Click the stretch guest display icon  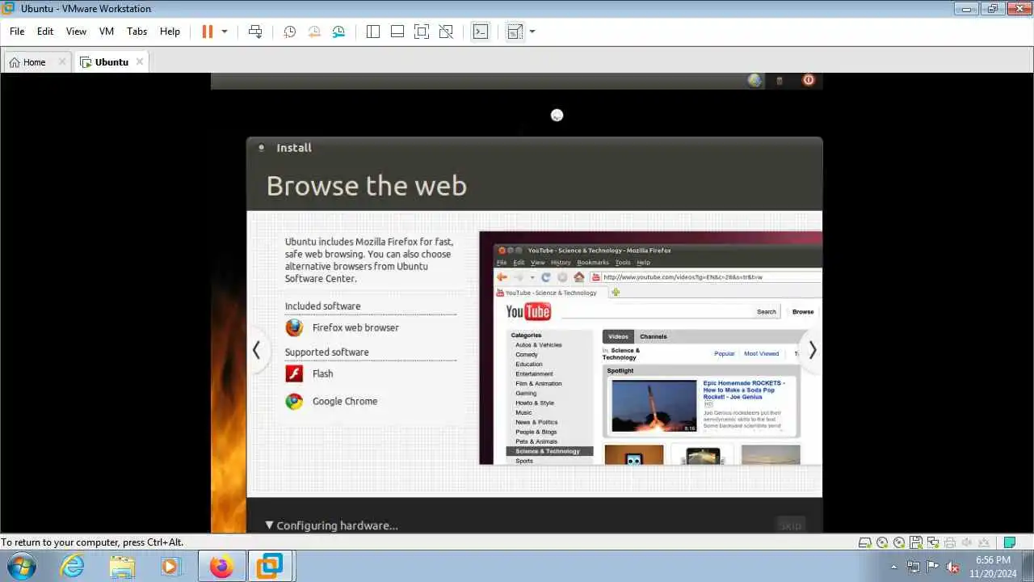515,32
